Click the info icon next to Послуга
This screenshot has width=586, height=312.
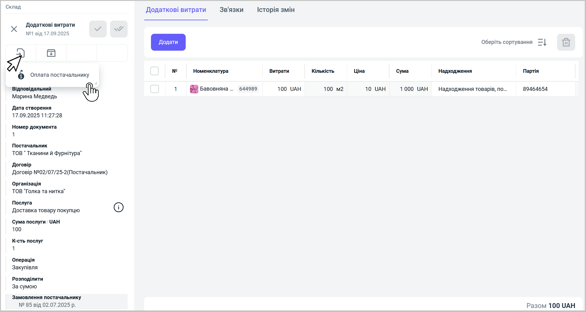click(x=118, y=207)
